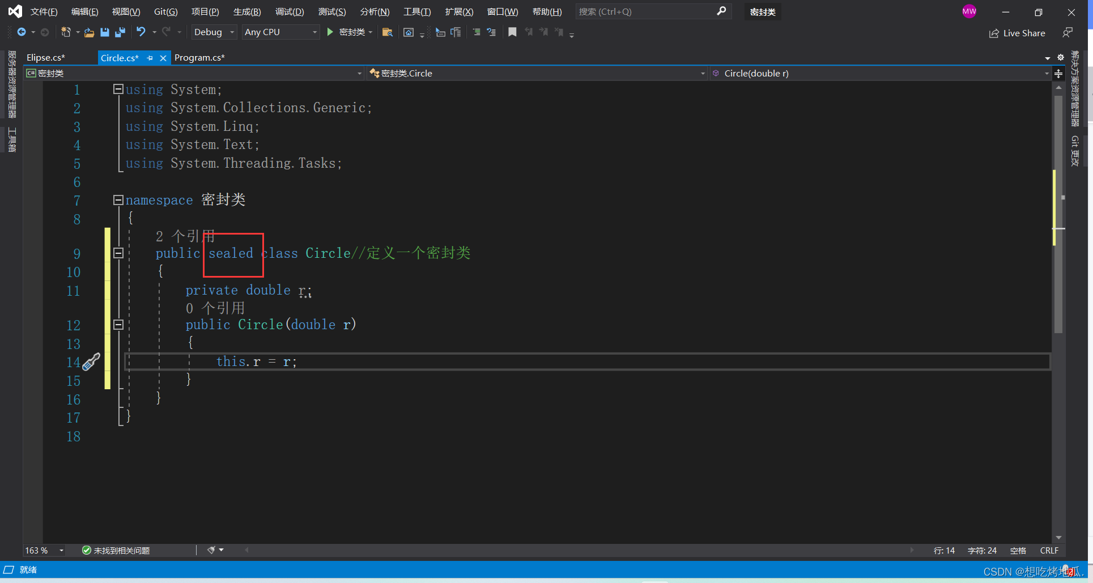Click the 搜索 (Ctrl+Q) input field
Screen dimensions: 1093x583
tap(646, 11)
